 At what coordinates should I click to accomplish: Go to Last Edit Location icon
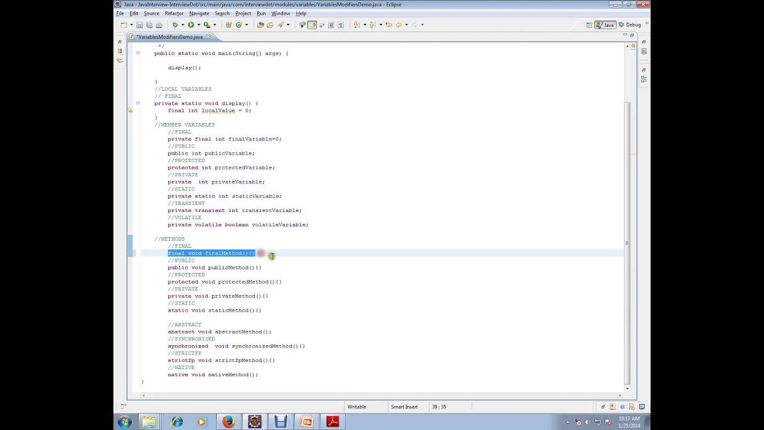[389, 24]
